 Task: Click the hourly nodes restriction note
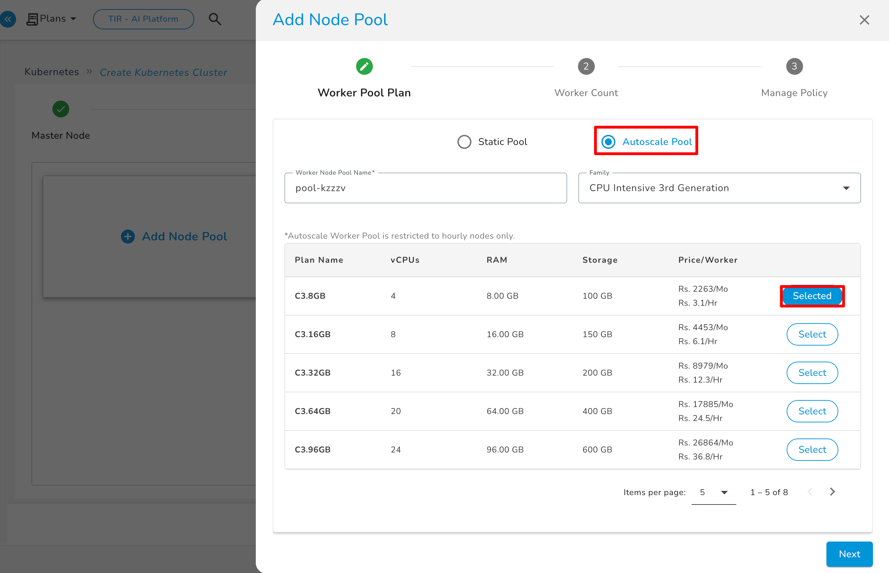399,236
